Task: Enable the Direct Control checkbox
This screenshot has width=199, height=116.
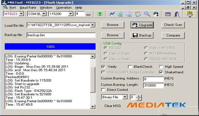Action: click(x=103, y=90)
